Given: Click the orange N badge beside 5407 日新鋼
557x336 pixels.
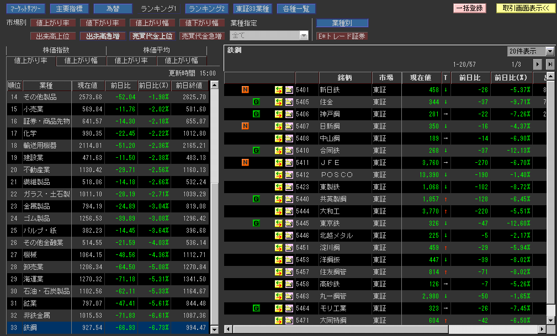Looking at the screenshot, I should (x=245, y=126).
